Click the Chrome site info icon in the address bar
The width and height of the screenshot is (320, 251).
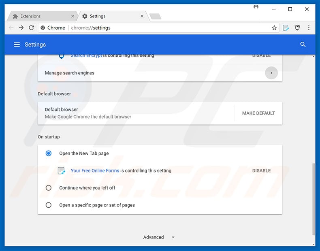click(x=43, y=28)
